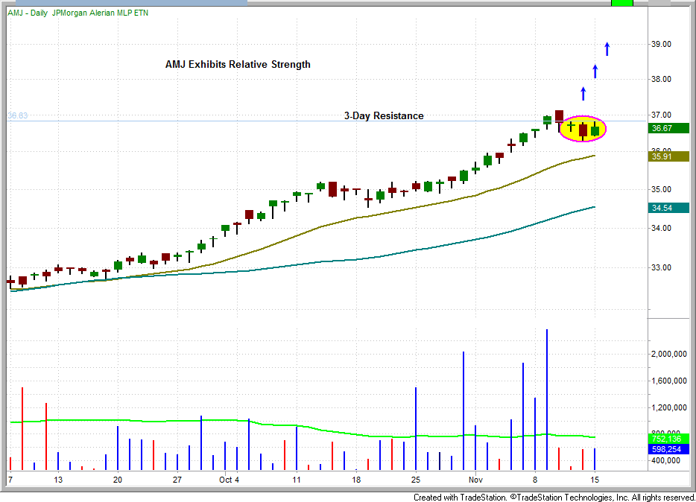Click the "7" date axis label

[10, 480]
